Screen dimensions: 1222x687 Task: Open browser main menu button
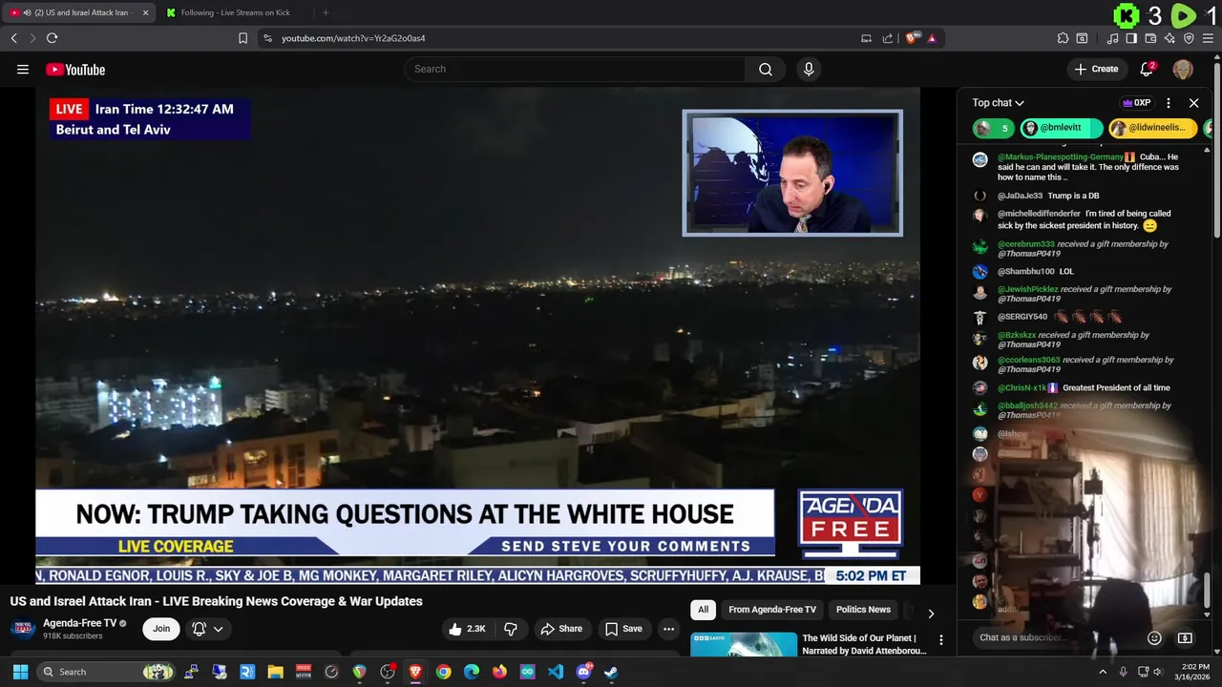pos(1209,38)
